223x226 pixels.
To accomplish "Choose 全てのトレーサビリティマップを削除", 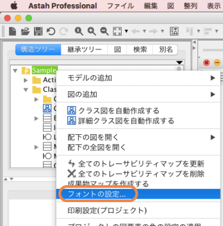I will click(138, 174).
